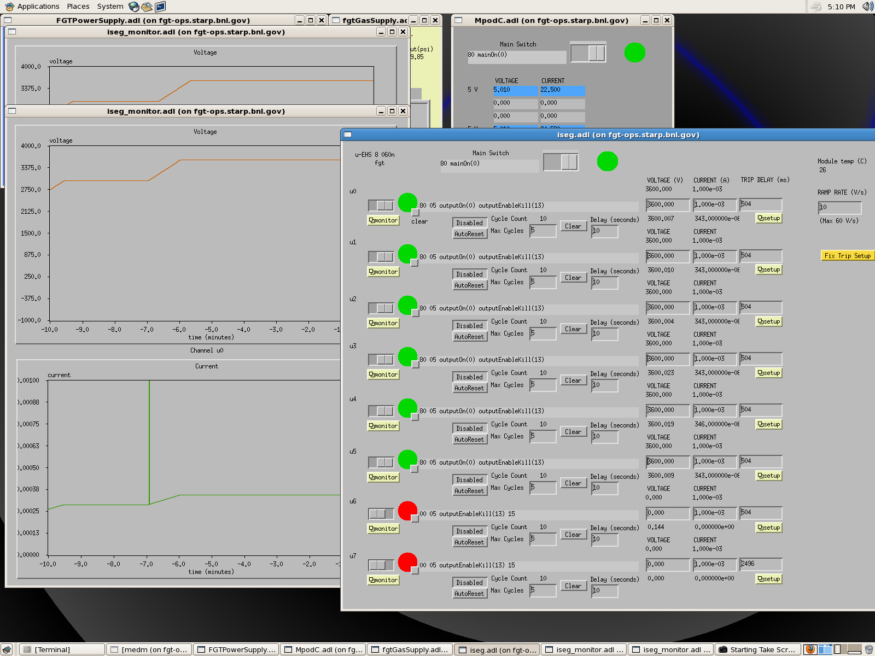Click the small clear button beside u0 indicator
Image resolution: width=875 pixels, height=656 pixels.
[415, 212]
